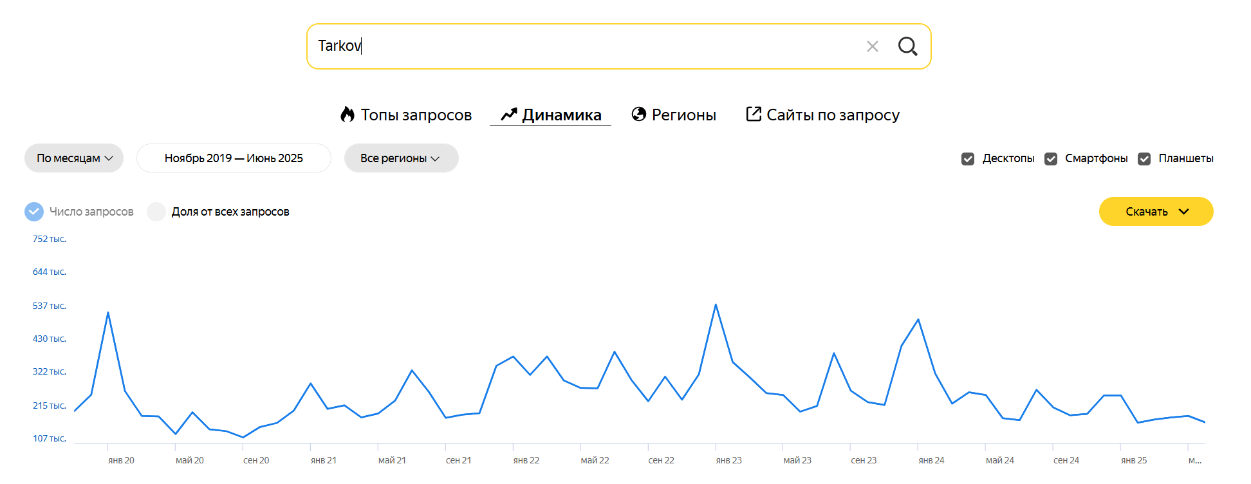Select Доля от всех запросов option
Screen dimensions: 1251x484
point(156,212)
